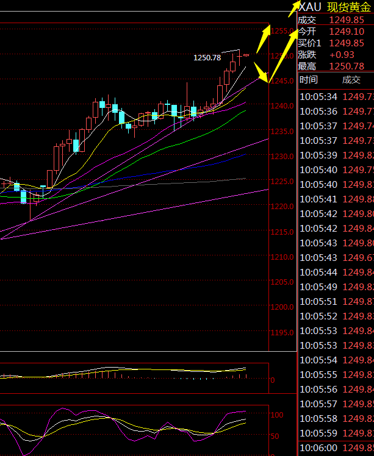
Task: Select the tick row at 10:05:59
Action: (x=336, y=433)
